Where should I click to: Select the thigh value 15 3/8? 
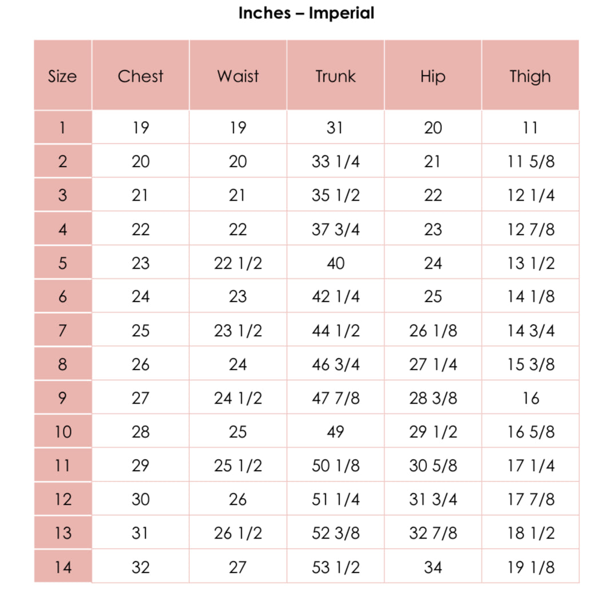[530, 364]
